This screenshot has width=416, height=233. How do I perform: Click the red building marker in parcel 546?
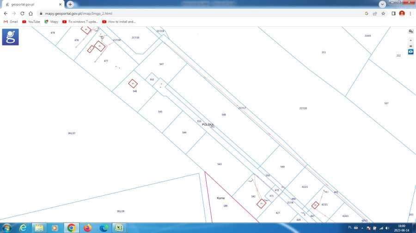pos(133,83)
